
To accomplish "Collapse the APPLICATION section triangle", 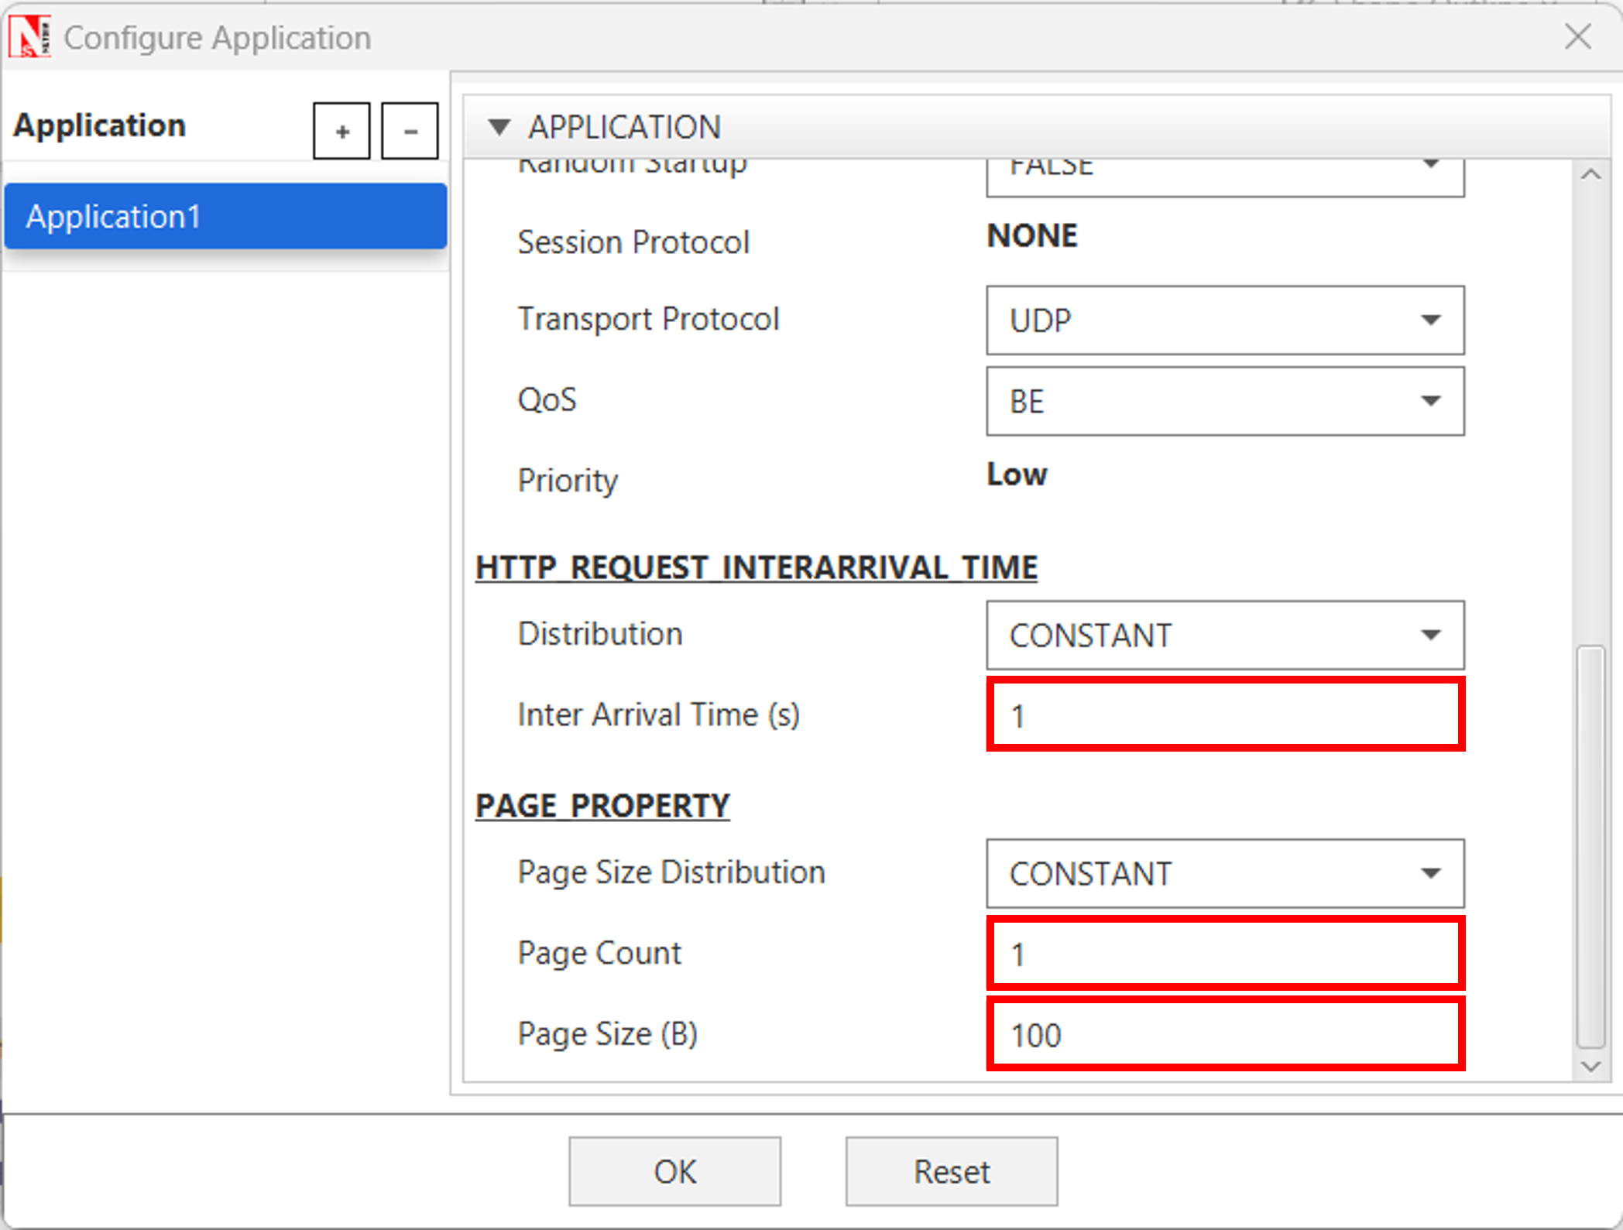I will 499,126.
